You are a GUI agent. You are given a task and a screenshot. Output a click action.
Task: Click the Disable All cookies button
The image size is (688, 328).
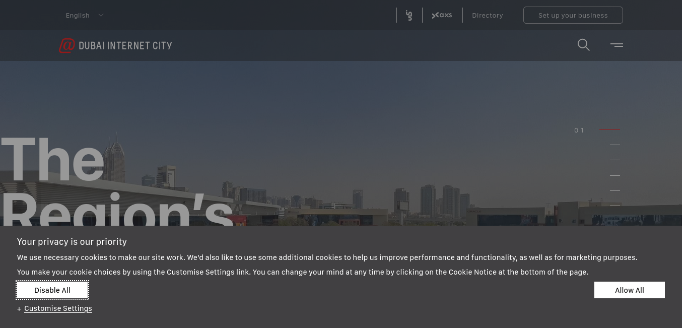(x=52, y=290)
